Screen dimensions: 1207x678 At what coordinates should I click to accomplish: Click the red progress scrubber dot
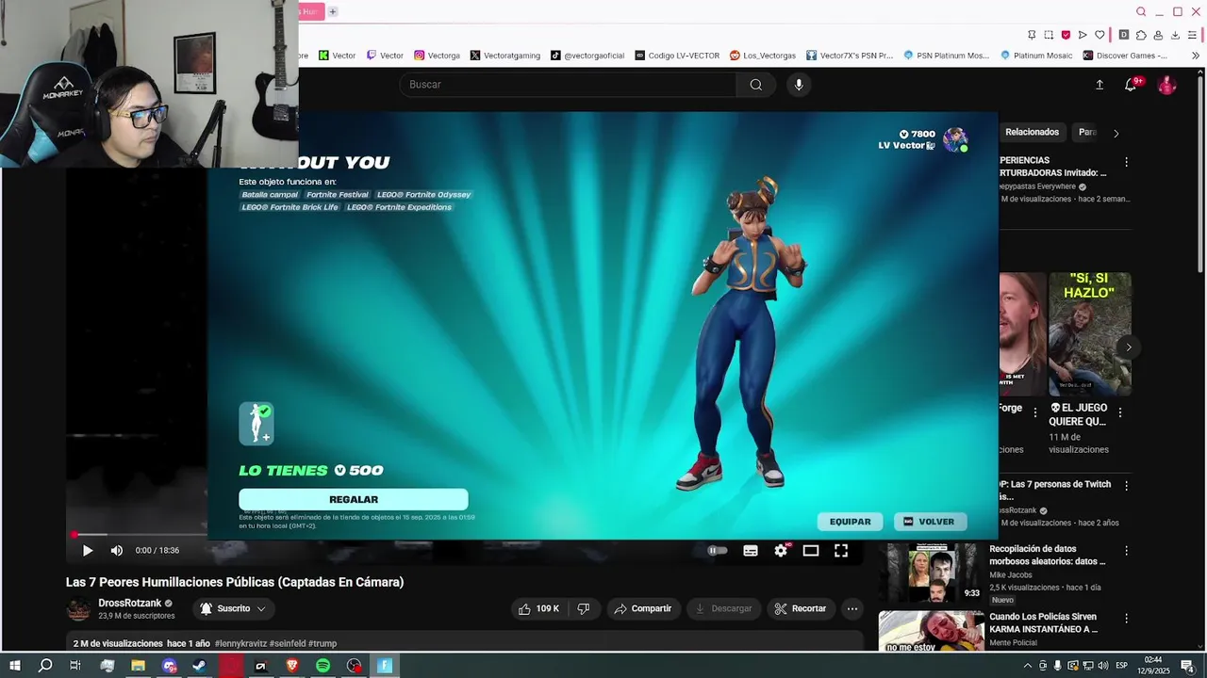coord(74,535)
